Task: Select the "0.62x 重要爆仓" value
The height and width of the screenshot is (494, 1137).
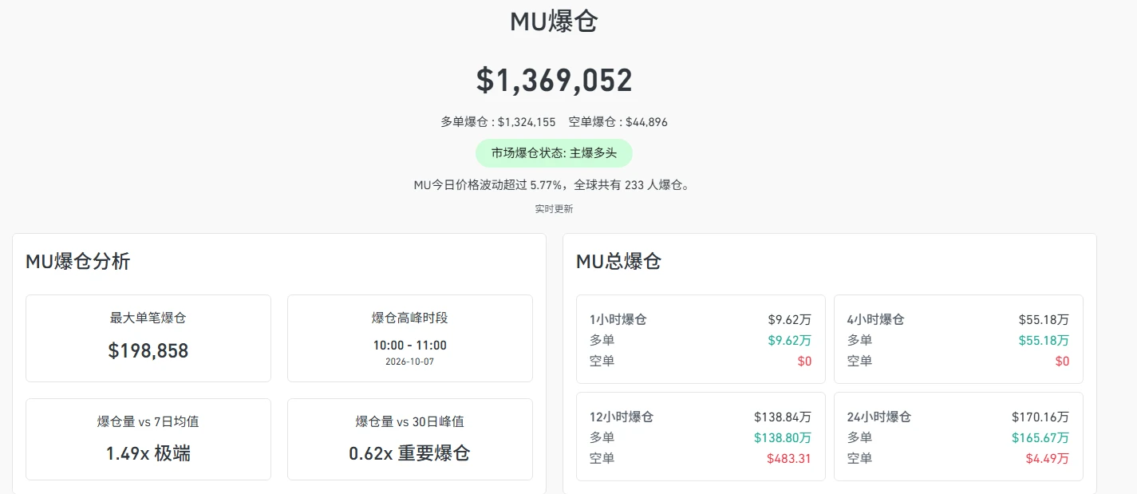Action: click(410, 454)
